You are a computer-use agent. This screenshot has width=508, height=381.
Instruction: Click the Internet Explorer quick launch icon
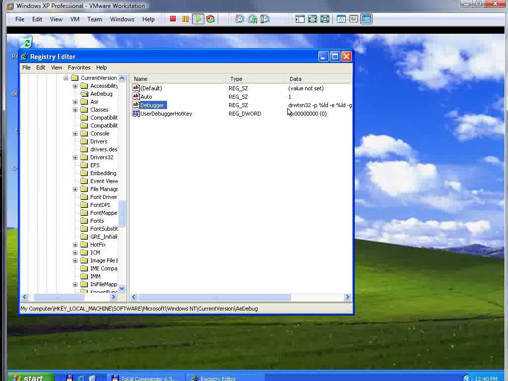point(81,378)
